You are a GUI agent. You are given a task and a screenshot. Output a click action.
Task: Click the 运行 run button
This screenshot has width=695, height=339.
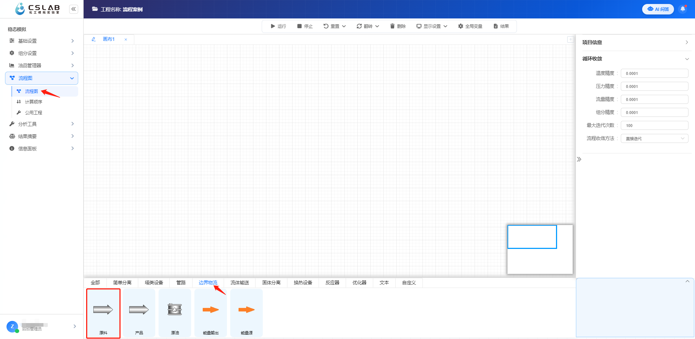(278, 26)
